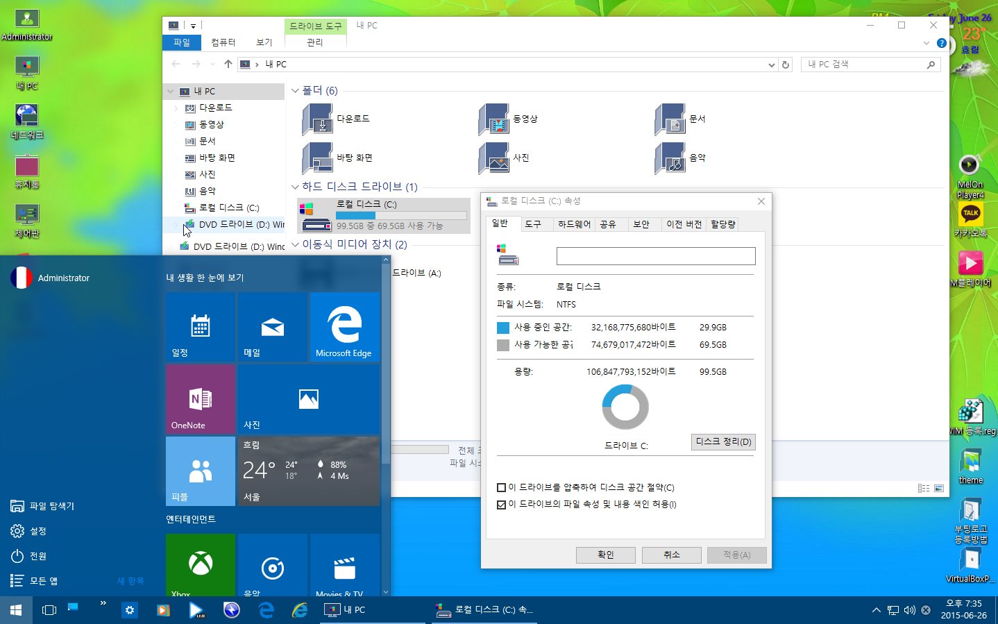Open the Network (네트워크) desktop icon
998x624 pixels.
27,121
